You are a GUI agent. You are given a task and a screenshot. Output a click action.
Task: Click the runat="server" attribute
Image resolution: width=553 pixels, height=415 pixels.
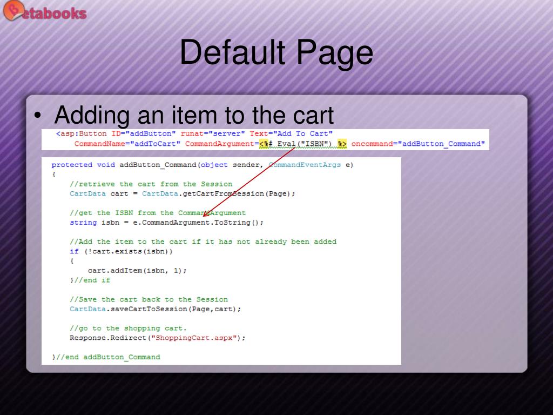[213, 134]
